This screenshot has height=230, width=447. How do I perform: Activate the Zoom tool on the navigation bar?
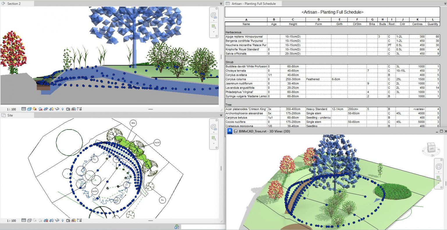[214, 26]
